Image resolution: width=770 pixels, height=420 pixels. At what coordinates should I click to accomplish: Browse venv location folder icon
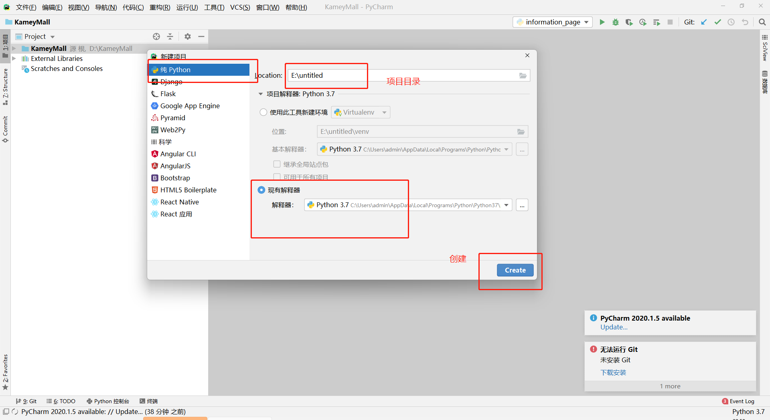click(x=521, y=131)
